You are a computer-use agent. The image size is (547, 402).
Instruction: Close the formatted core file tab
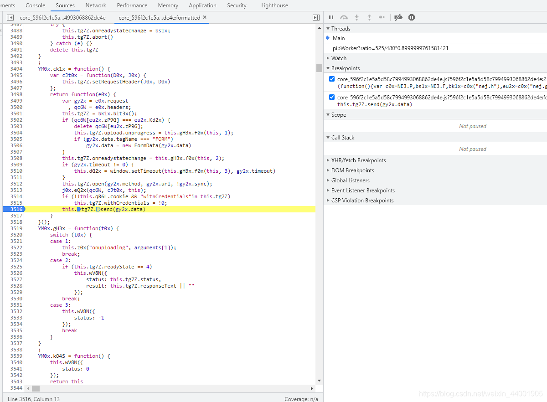(205, 17)
